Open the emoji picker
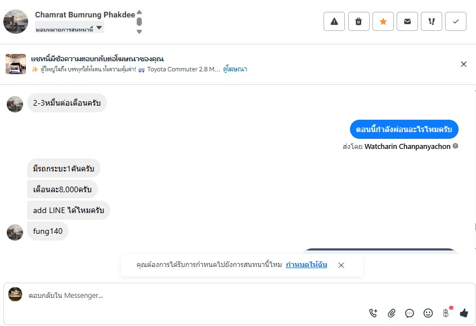Screen dimensions: 476x326 coord(428,313)
